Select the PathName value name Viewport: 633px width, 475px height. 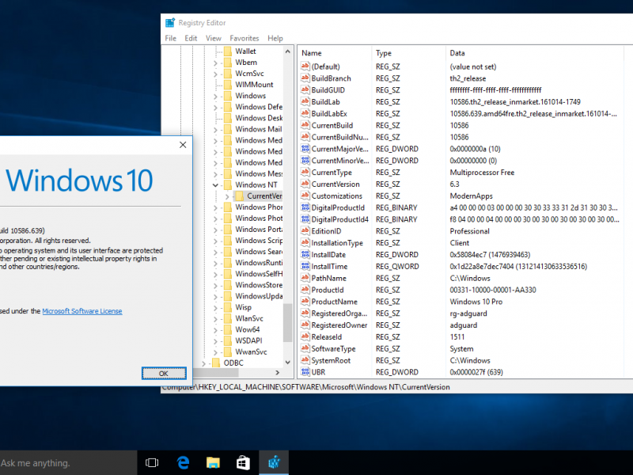point(328,279)
